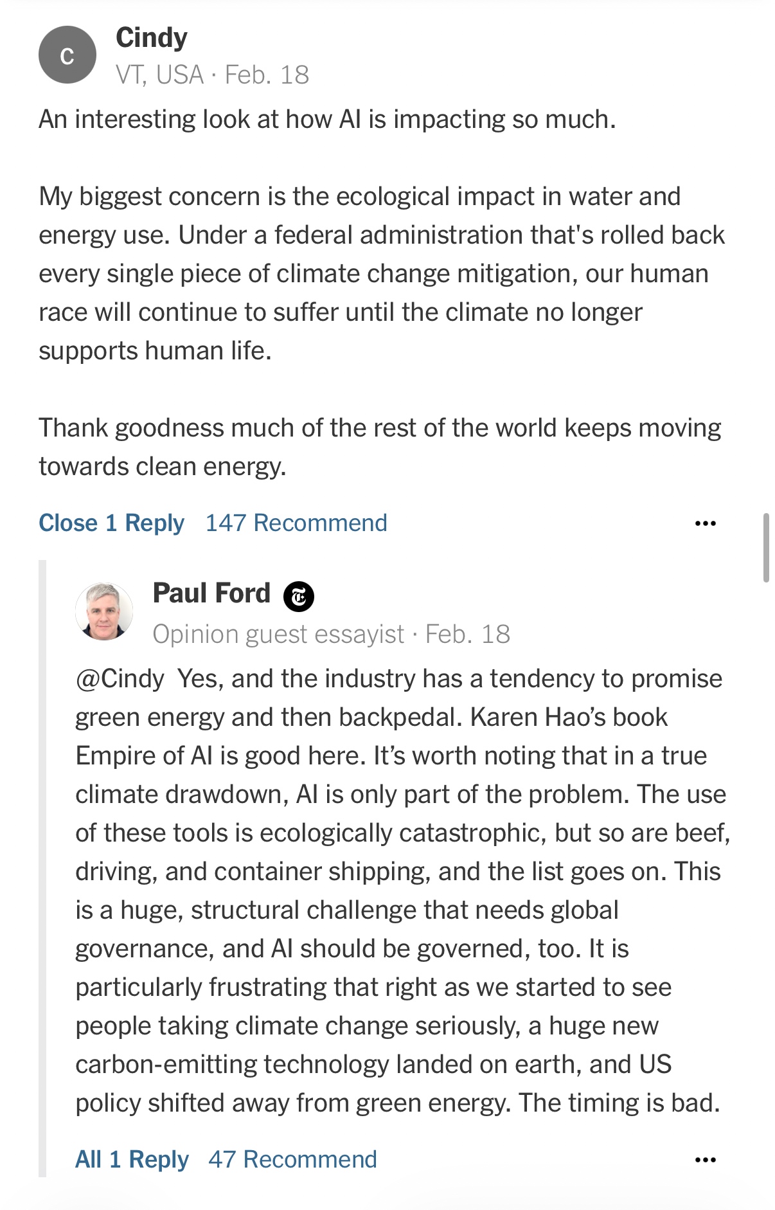Screen dimensions: 775x1210
Task: Expand All 1 Reply under Paul Ford
Action: pos(132,1159)
